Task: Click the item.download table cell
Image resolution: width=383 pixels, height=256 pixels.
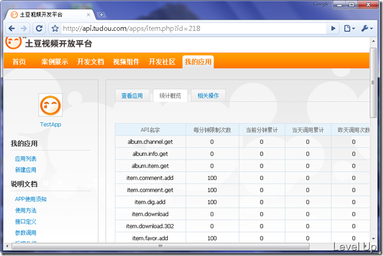Action: [150, 214]
